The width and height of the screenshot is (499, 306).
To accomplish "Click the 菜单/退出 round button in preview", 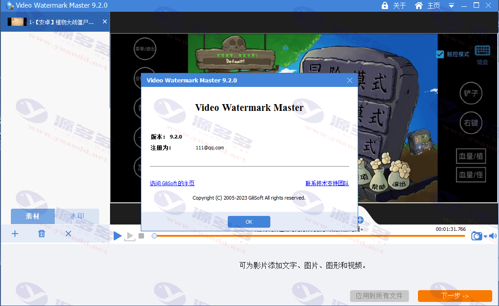I will click(x=145, y=49).
